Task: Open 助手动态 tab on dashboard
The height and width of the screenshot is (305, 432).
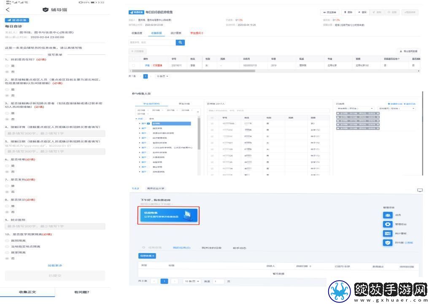Action: (x=240, y=248)
